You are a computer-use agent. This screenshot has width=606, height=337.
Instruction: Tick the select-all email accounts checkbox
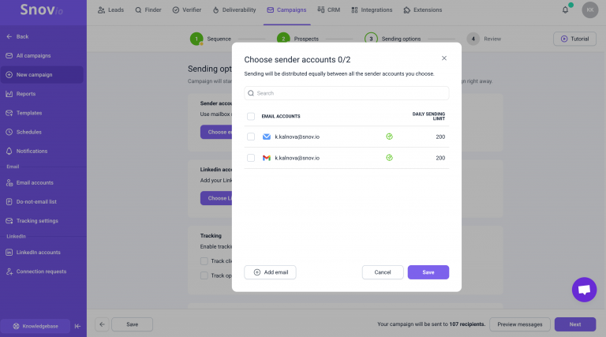(x=251, y=116)
